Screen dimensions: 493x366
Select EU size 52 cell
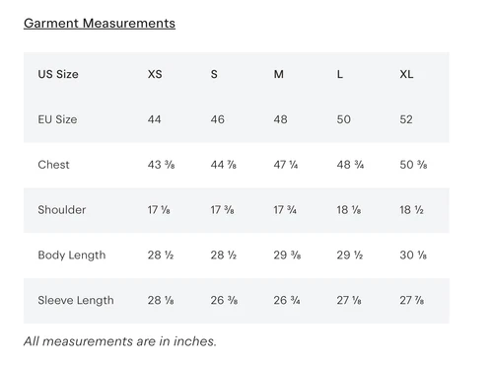[406, 119]
